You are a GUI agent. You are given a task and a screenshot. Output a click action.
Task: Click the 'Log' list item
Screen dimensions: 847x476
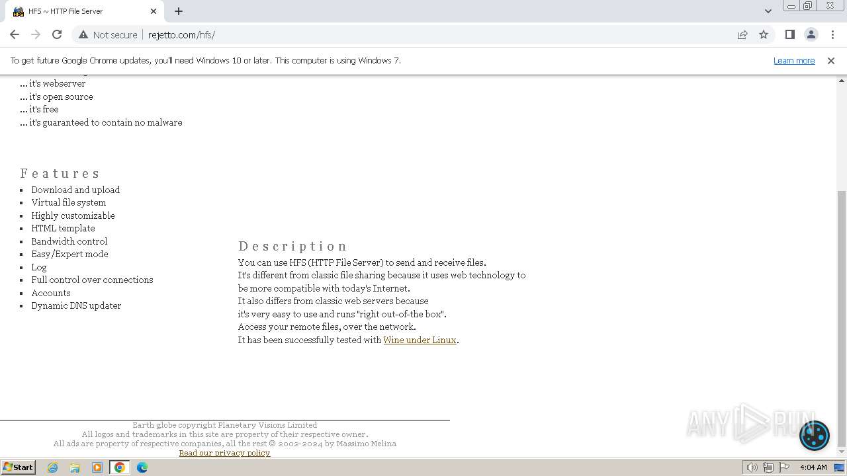pos(38,267)
